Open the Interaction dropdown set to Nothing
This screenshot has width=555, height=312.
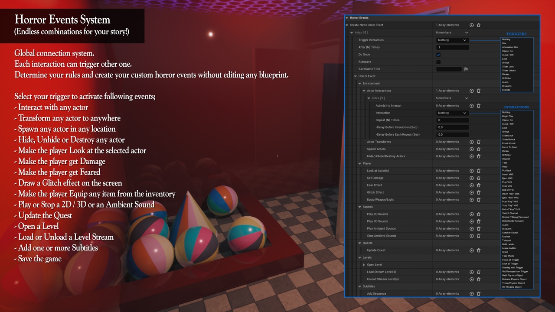point(452,113)
